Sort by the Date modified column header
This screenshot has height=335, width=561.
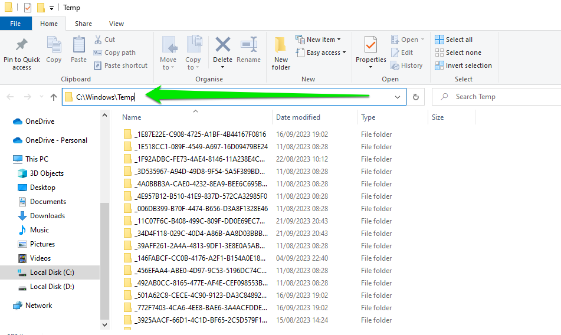(298, 117)
